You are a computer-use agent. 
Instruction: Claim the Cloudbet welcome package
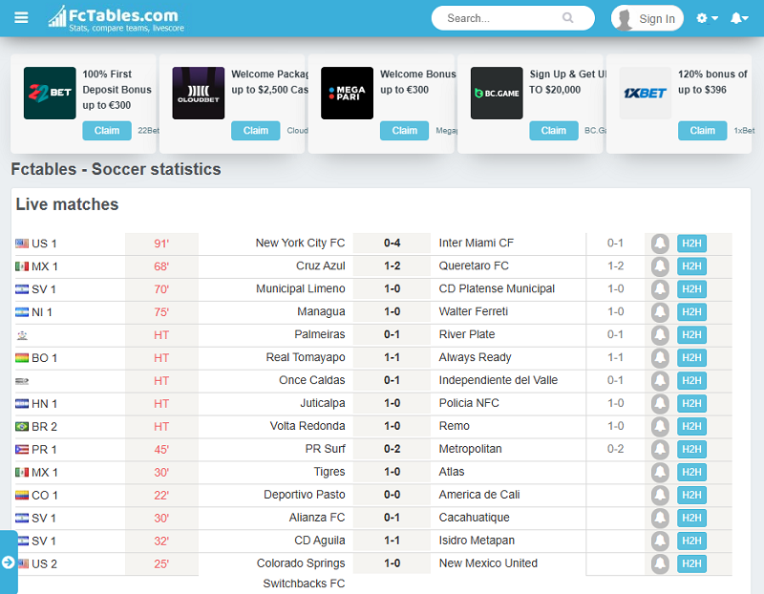(x=255, y=131)
